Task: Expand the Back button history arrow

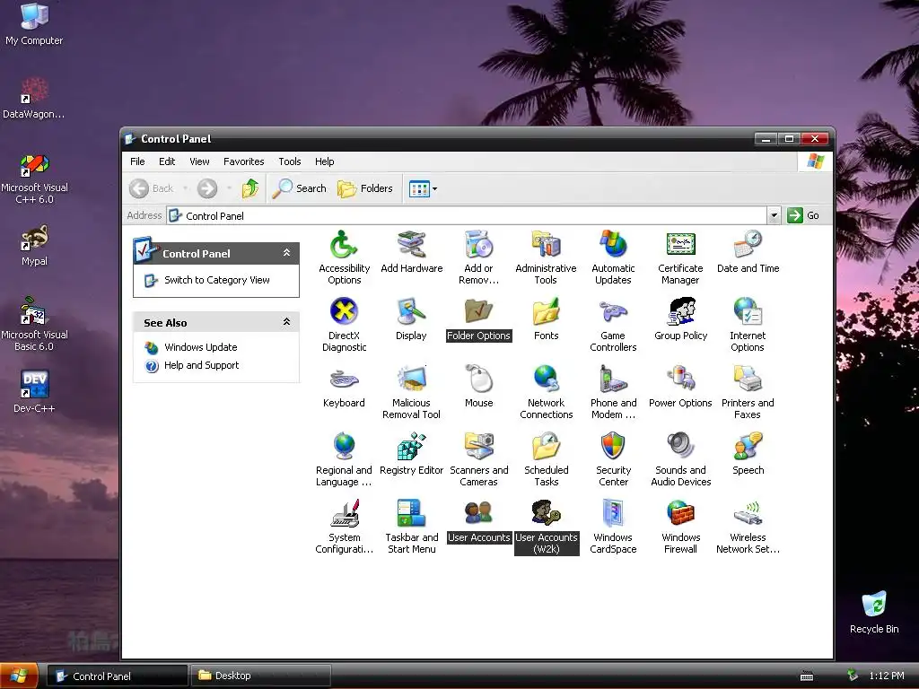Action: 185,188
